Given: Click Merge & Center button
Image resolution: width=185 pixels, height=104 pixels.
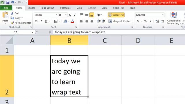Looking at the screenshot, I should (119, 21).
